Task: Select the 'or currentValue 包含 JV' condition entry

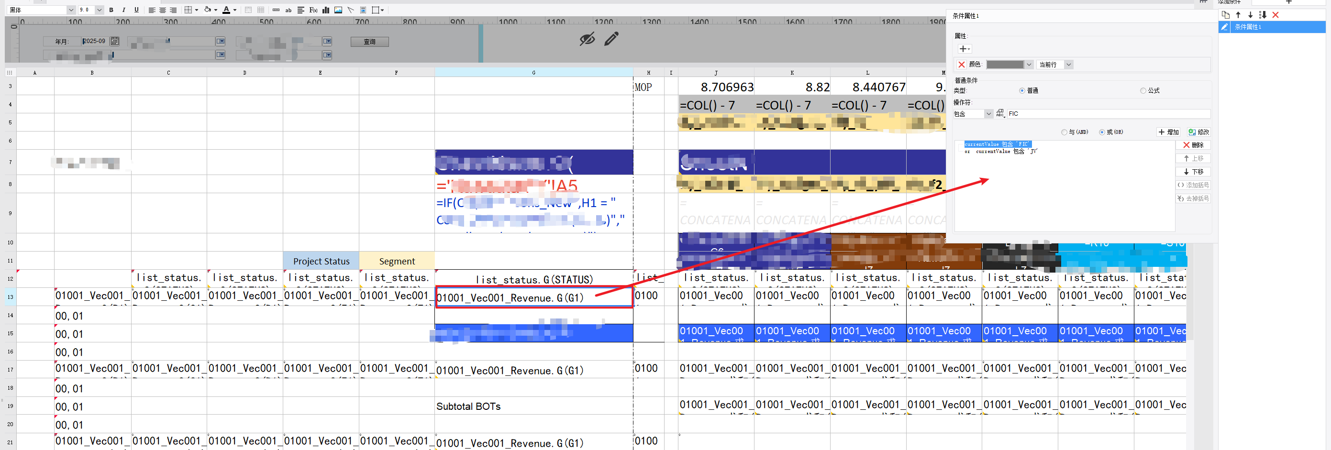Action: (1000, 152)
